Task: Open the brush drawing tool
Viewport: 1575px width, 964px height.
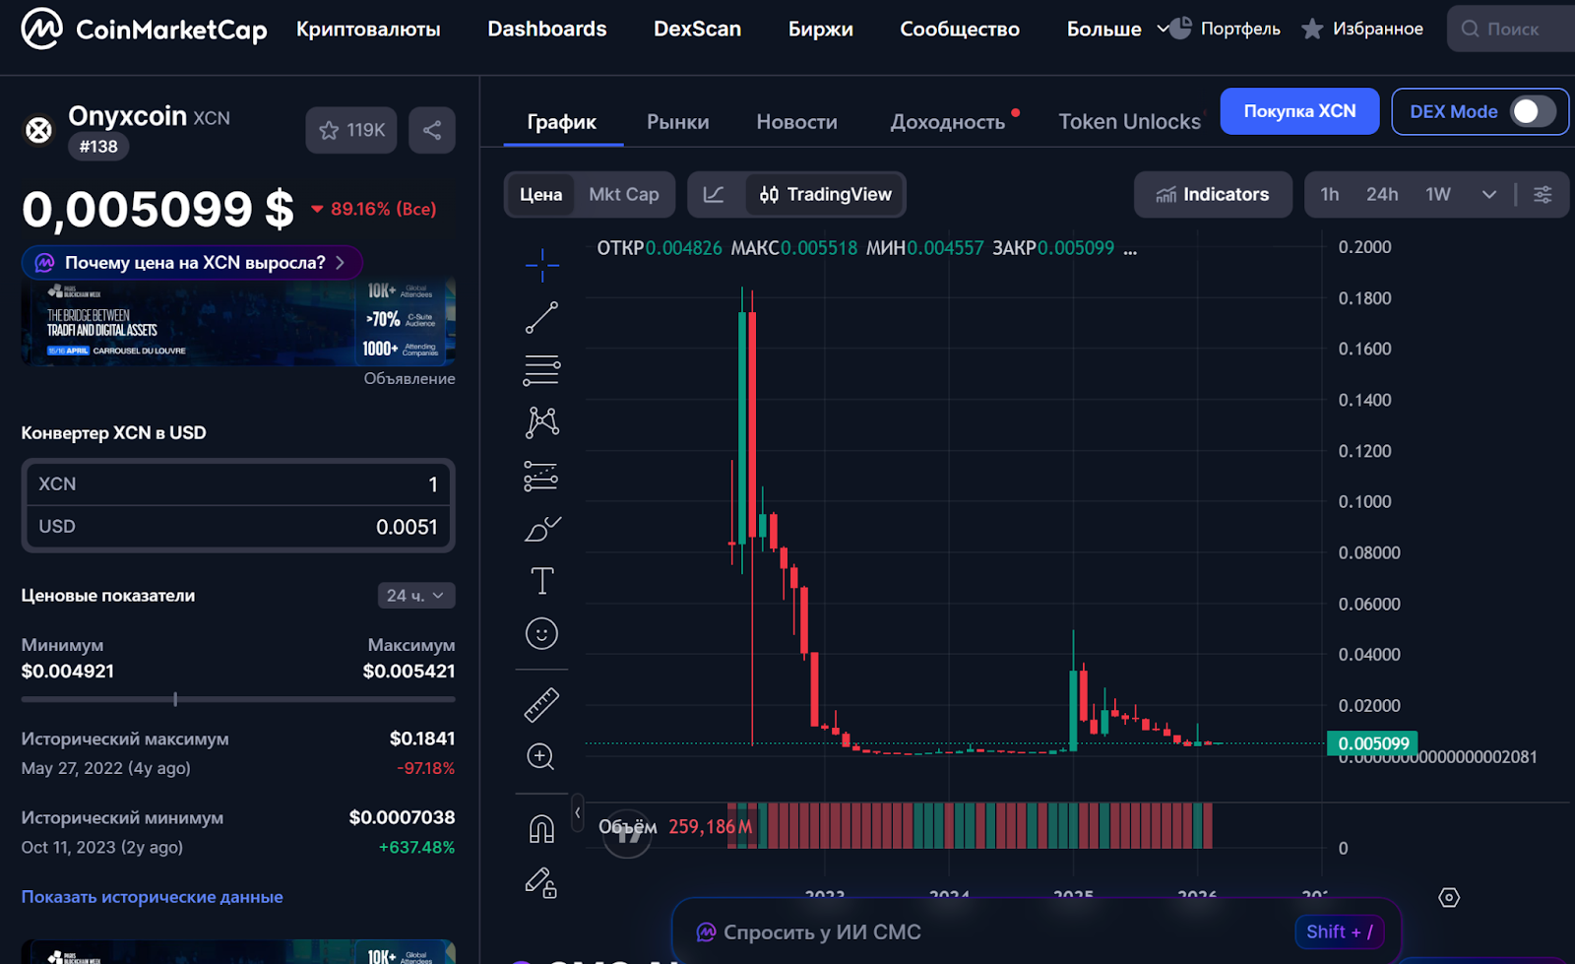Action: point(541,529)
